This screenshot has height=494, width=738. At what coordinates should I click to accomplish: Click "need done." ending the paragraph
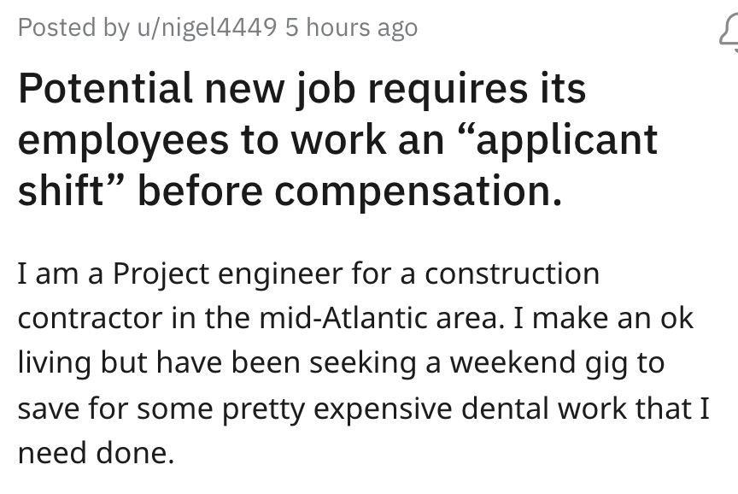pos(97,452)
